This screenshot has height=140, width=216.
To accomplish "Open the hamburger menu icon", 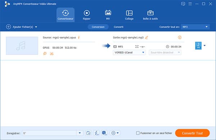I will coord(190,4).
